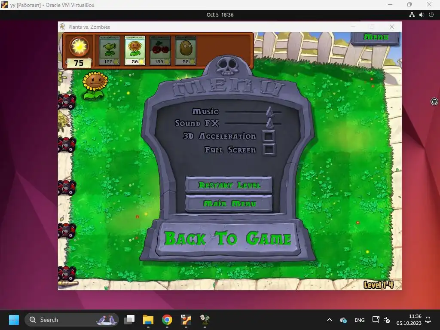Click the bottom row lawn mower
The image size is (440, 330).
click(x=67, y=273)
